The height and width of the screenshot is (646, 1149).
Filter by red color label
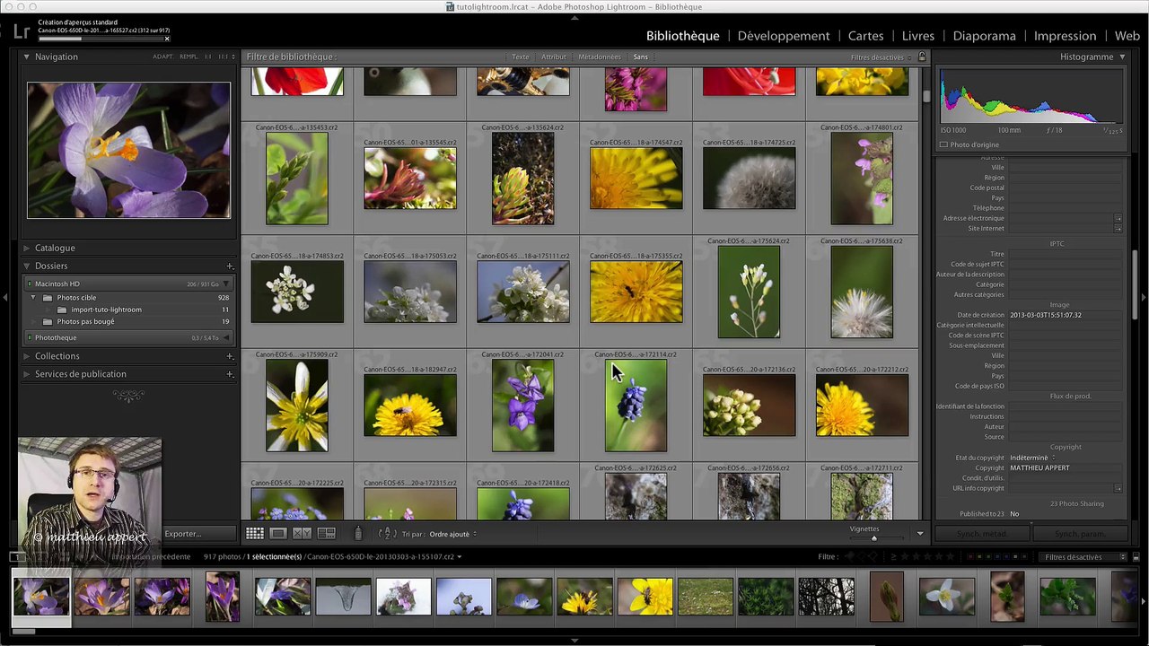pyautogui.click(x=970, y=557)
